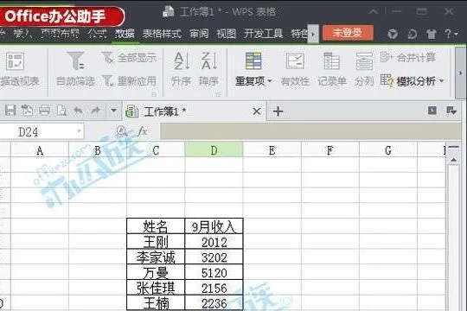Click the 未登录 (not logged in) button
Image resolution: width=467 pixels, height=311 pixels.
(x=348, y=33)
